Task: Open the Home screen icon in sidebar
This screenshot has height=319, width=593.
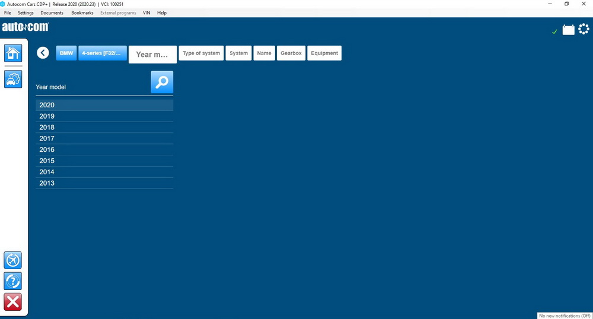Action: (12, 53)
